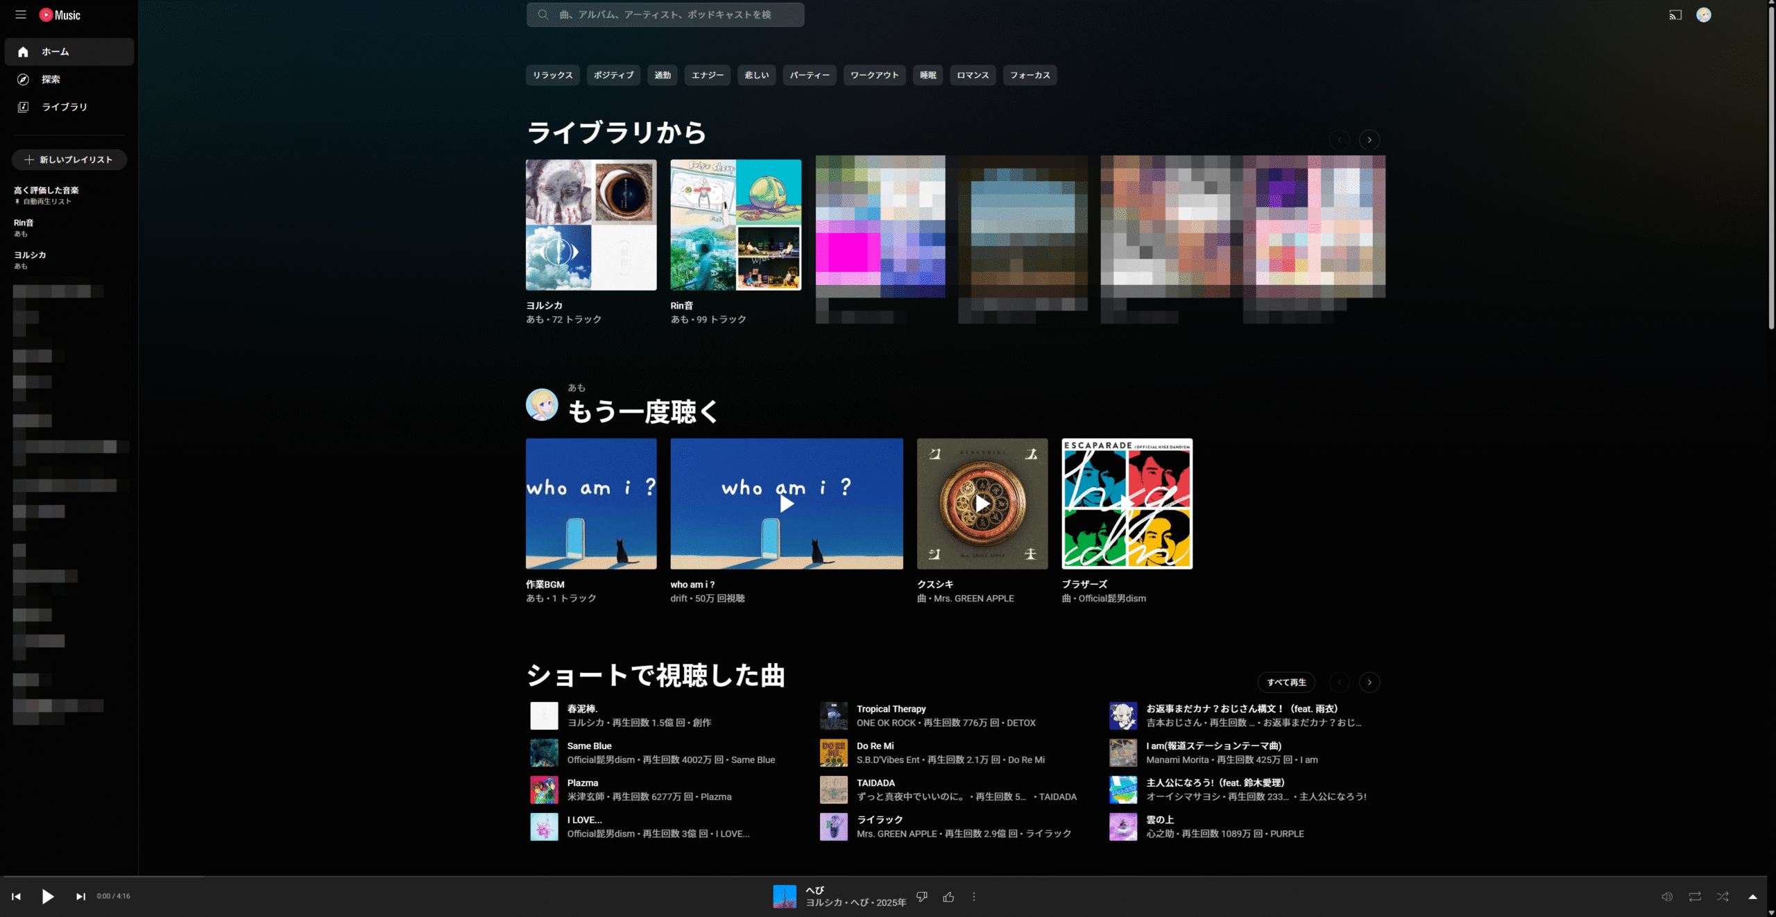Select the パーティー mood chip
The width and height of the screenshot is (1776, 917).
pos(810,75)
